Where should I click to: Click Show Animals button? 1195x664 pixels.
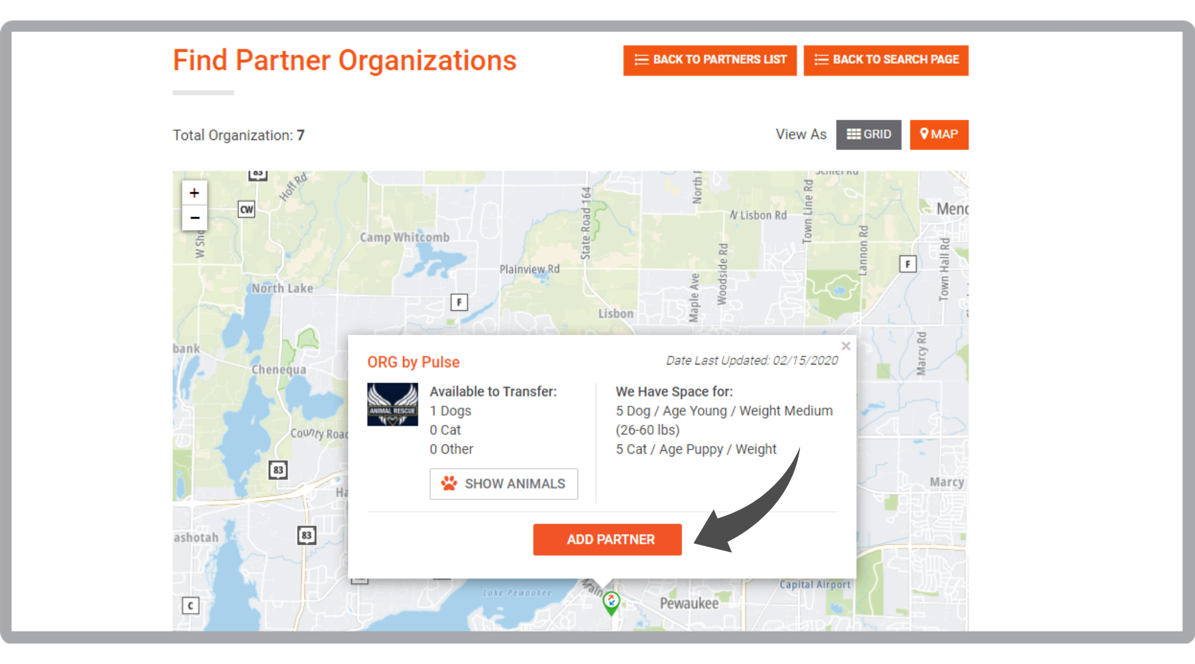click(x=504, y=484)
